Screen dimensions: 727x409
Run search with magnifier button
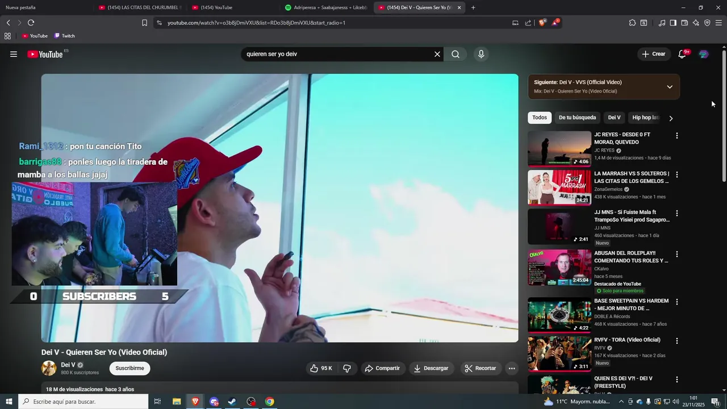(456, 54)
